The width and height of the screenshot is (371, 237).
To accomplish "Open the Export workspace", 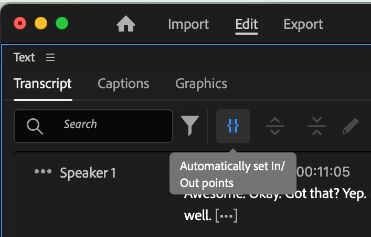I will (303, 24).
